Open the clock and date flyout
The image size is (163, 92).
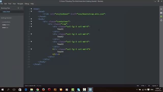[158, 90]
